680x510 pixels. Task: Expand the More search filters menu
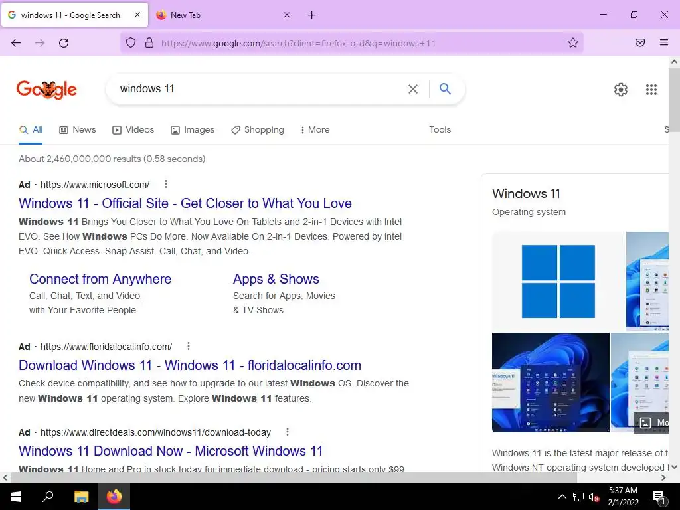pos(315,129)
